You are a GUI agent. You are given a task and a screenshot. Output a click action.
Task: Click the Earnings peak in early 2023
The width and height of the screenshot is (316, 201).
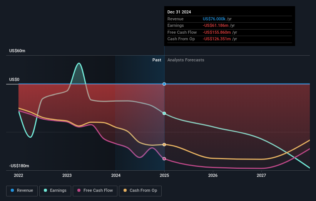click(79, 63)
